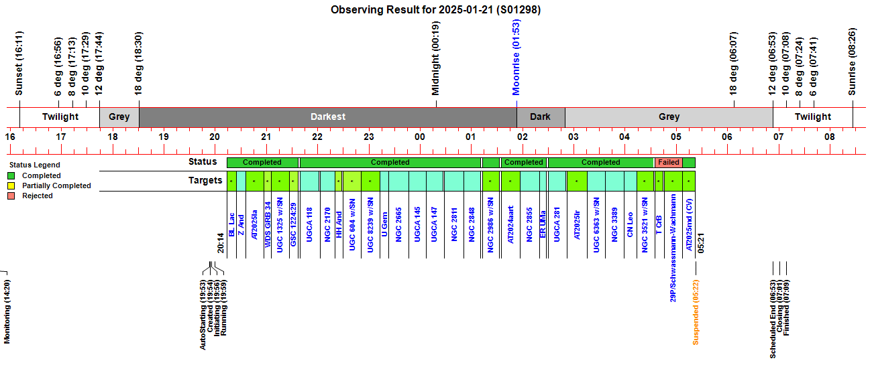Select the CN Leo target label
Viewport: 872px width, 375px height.
point(631,223)
